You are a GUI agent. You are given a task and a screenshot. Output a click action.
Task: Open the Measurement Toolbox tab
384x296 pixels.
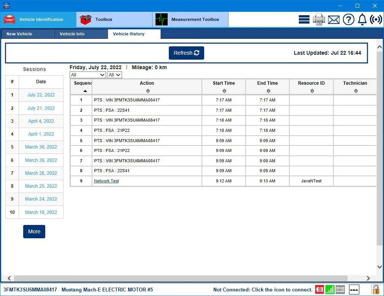190,19
